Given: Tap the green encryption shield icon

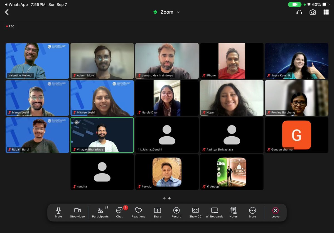Looking at the screenshot, I should click(x=155, y=12).
